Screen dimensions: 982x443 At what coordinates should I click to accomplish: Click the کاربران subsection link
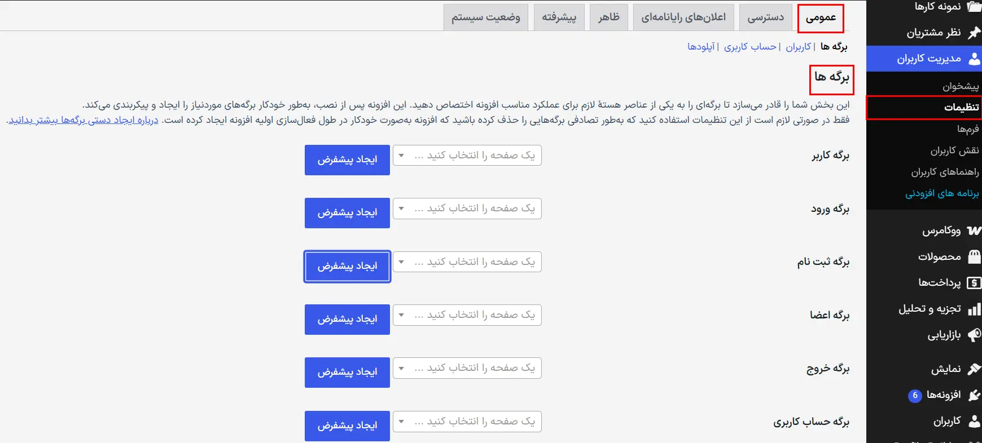coord(799,47)
